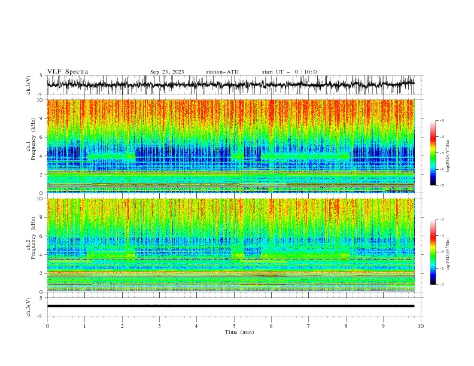
Task: Select the date text "Sep. 23, 2023"
Action: [x=167, y=72]
